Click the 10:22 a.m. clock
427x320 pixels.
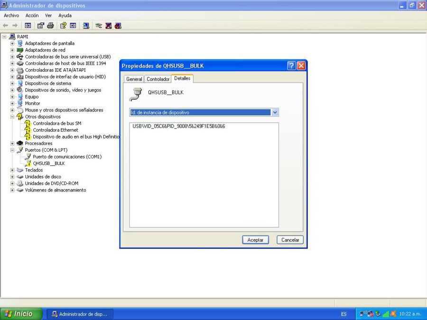[410, 314]
